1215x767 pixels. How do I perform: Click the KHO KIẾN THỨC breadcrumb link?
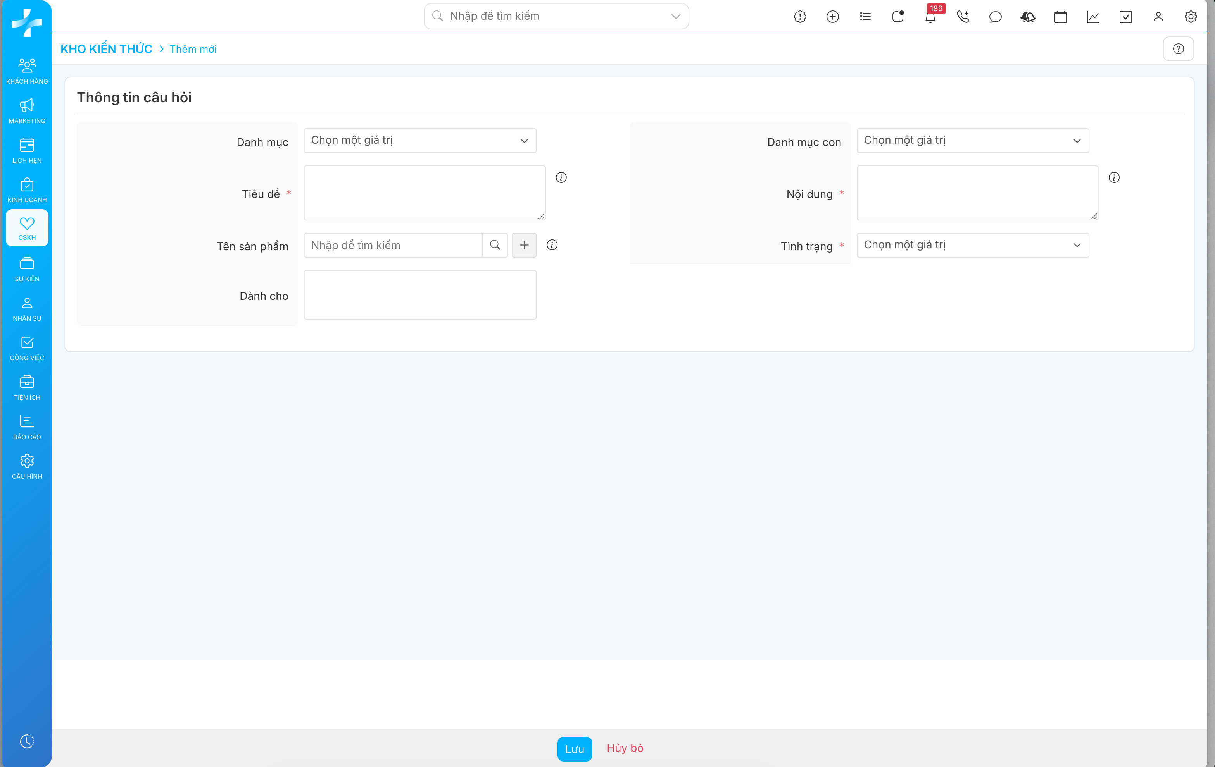(107, 49)
